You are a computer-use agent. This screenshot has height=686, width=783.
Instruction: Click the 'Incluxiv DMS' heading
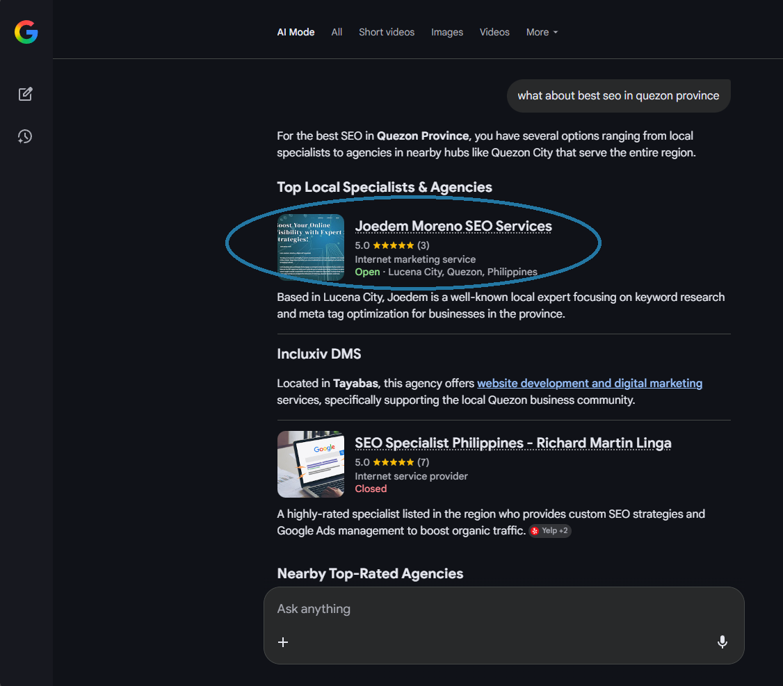tap(319, 354)
